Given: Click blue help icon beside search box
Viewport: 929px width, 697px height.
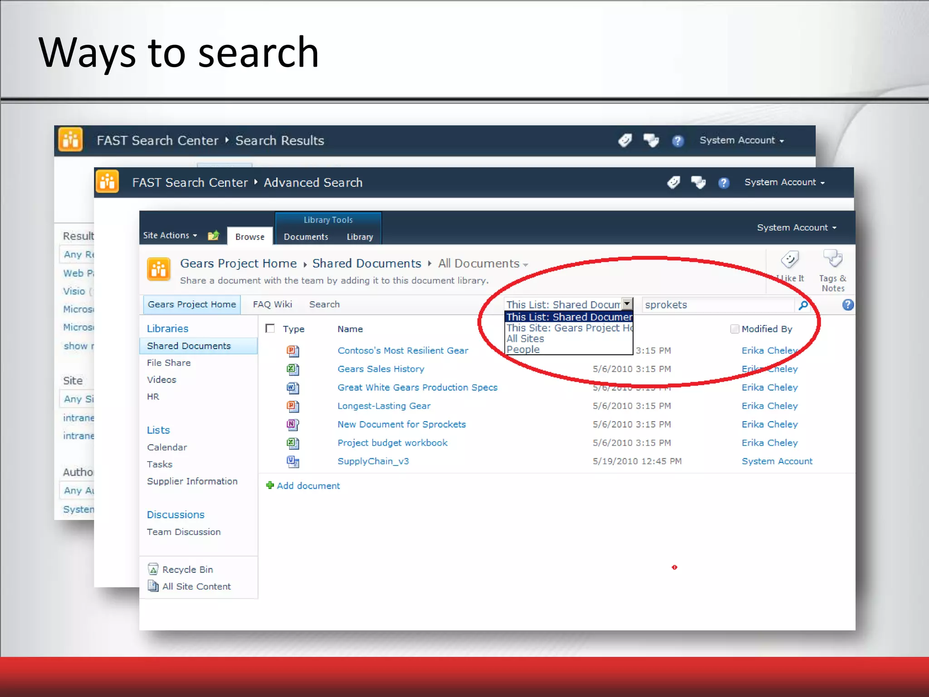Looking at the screenshot, I should pyautogui.click(x=847, y=304).
